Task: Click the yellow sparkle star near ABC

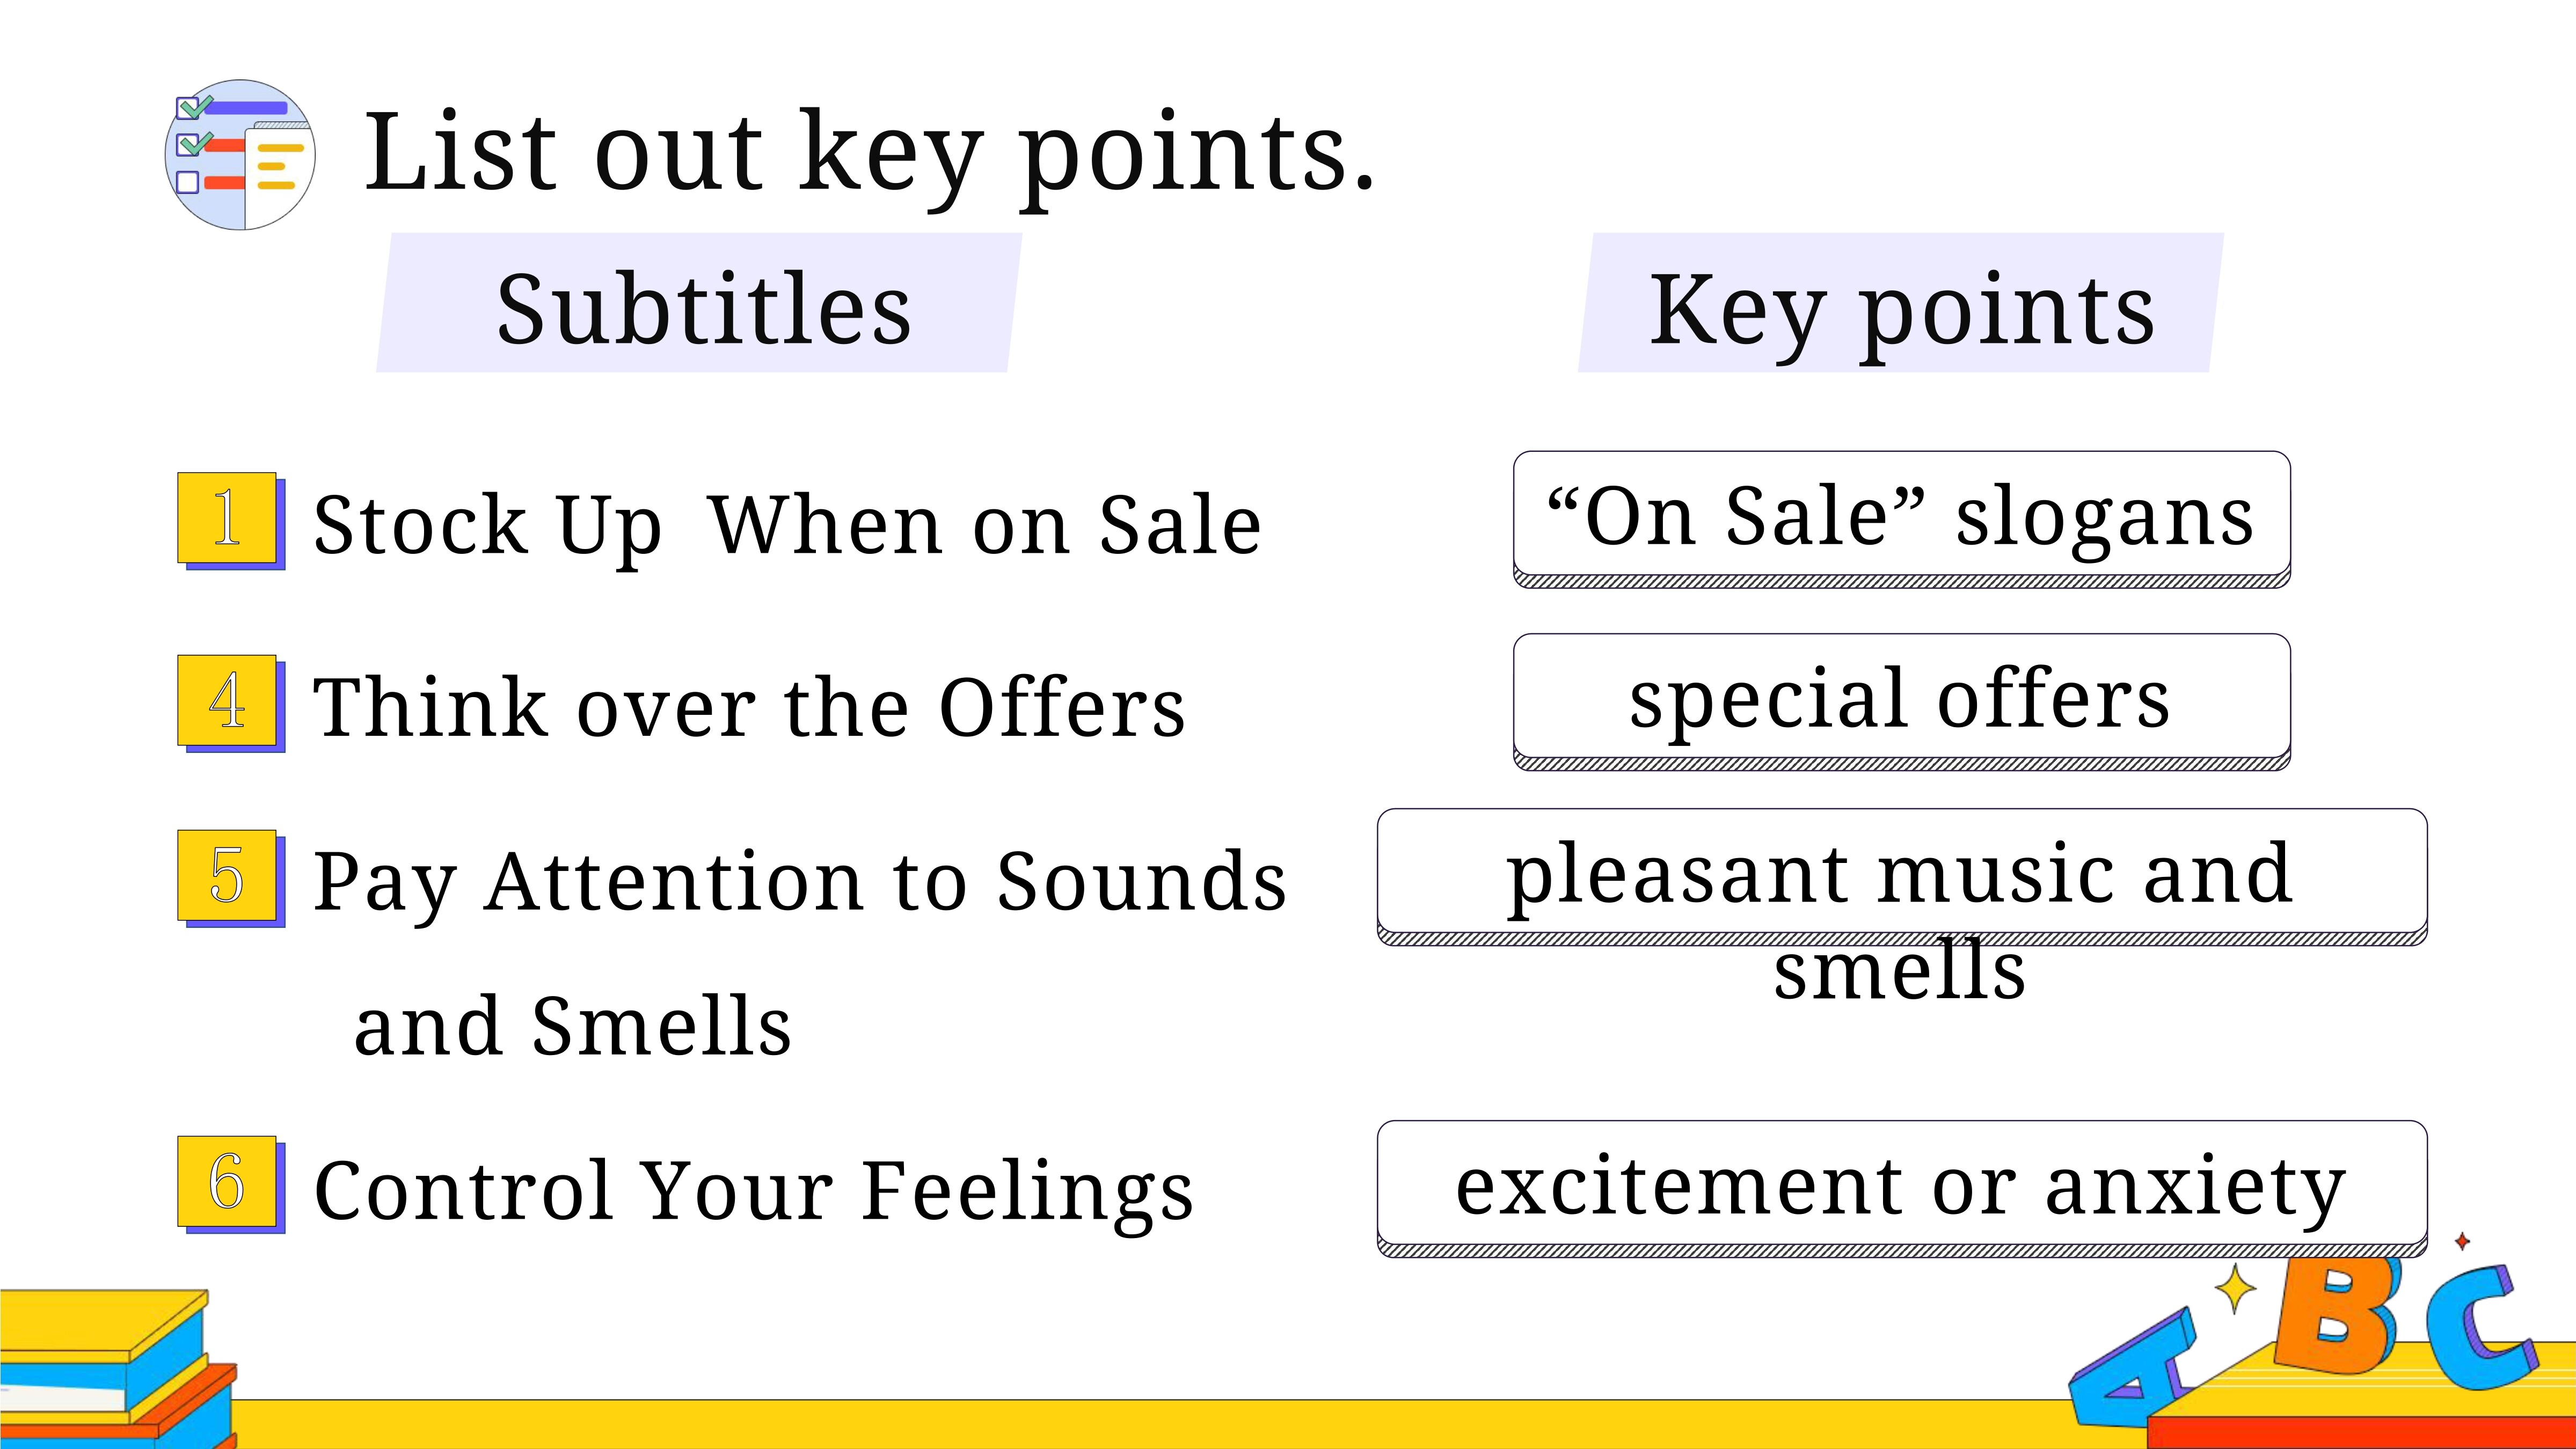Action: [2236, 1289]
